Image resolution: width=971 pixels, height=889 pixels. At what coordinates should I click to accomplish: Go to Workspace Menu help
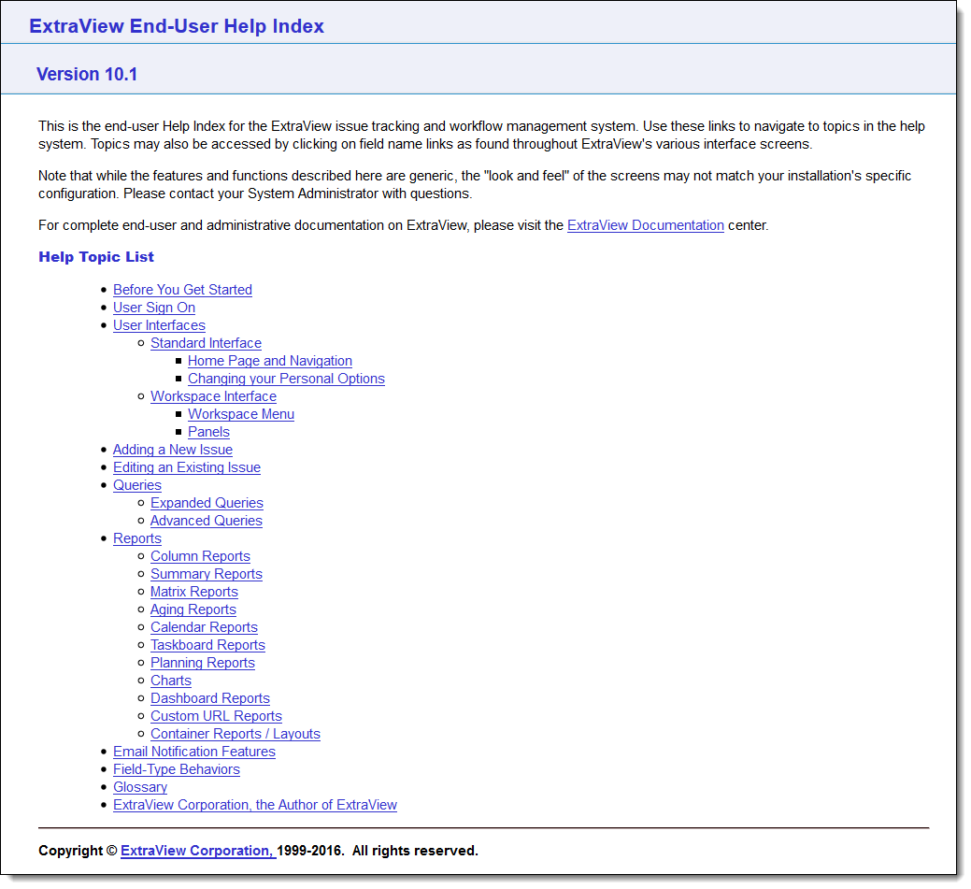point(241,414)
